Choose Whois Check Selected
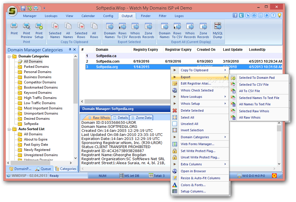 (200, 90)
